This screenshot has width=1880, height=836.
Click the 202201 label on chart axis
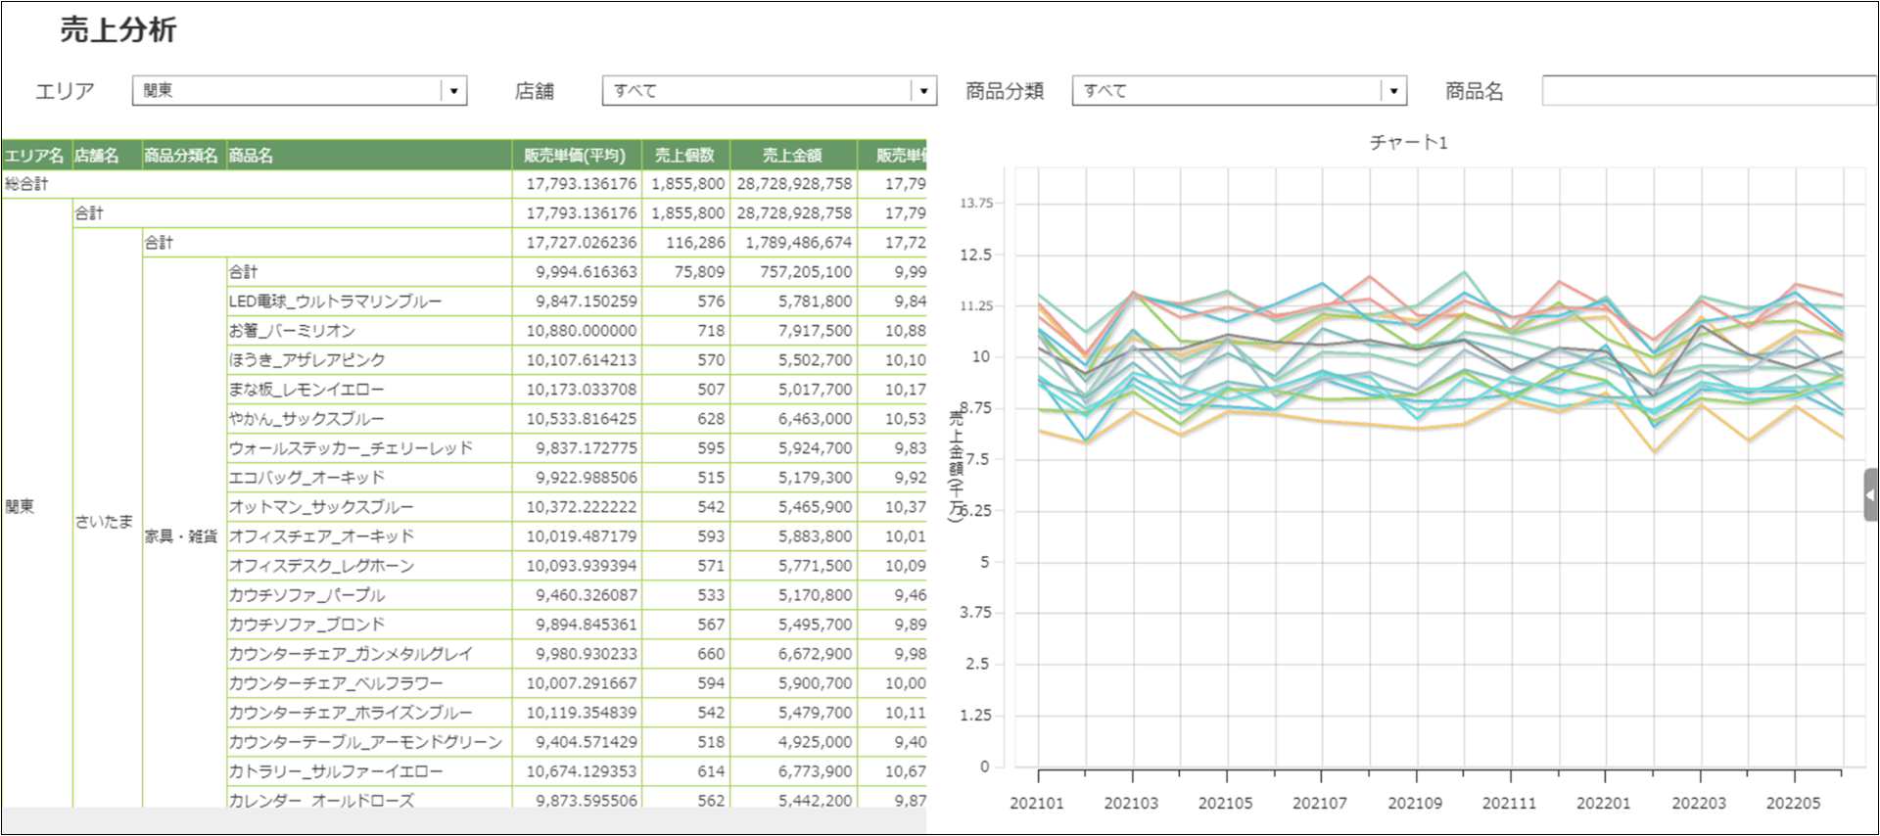[1603, 803]
